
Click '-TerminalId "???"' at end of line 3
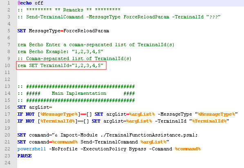[196, 17]
